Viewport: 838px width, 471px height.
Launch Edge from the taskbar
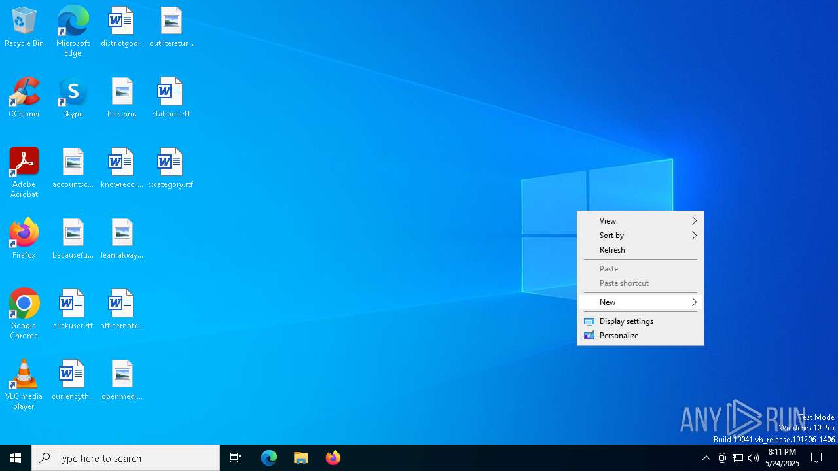point(269,458)
